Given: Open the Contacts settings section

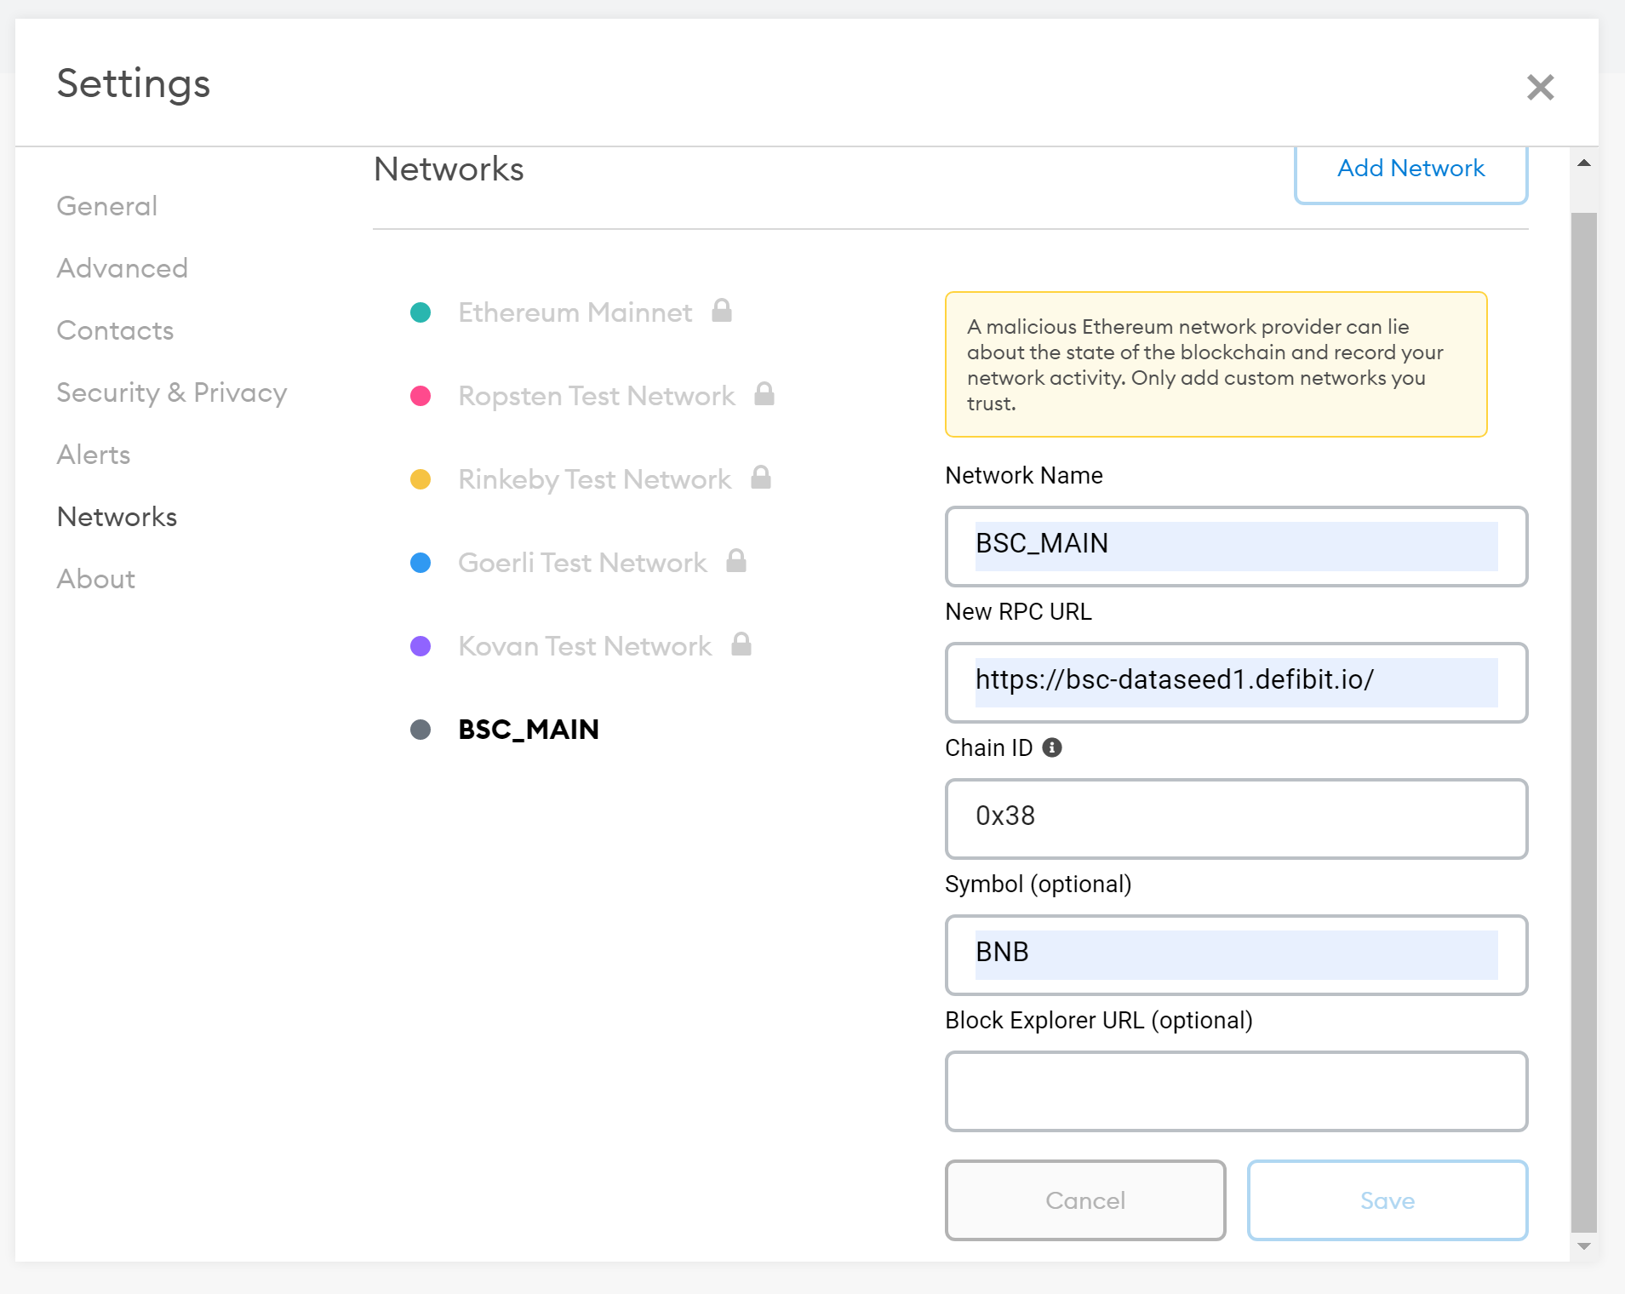Looking at the screenshot, I should coord(115,330).
